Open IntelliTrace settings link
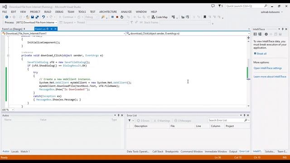The image size is (290, 163). 268,68
